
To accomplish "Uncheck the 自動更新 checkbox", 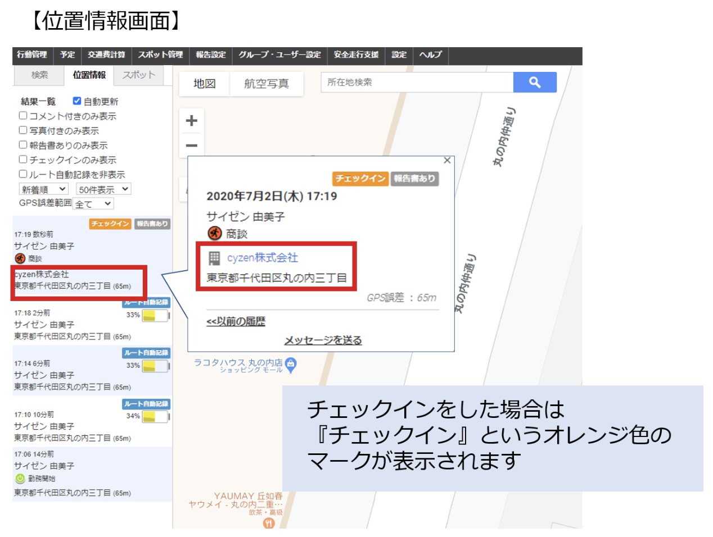I will 77,101.
